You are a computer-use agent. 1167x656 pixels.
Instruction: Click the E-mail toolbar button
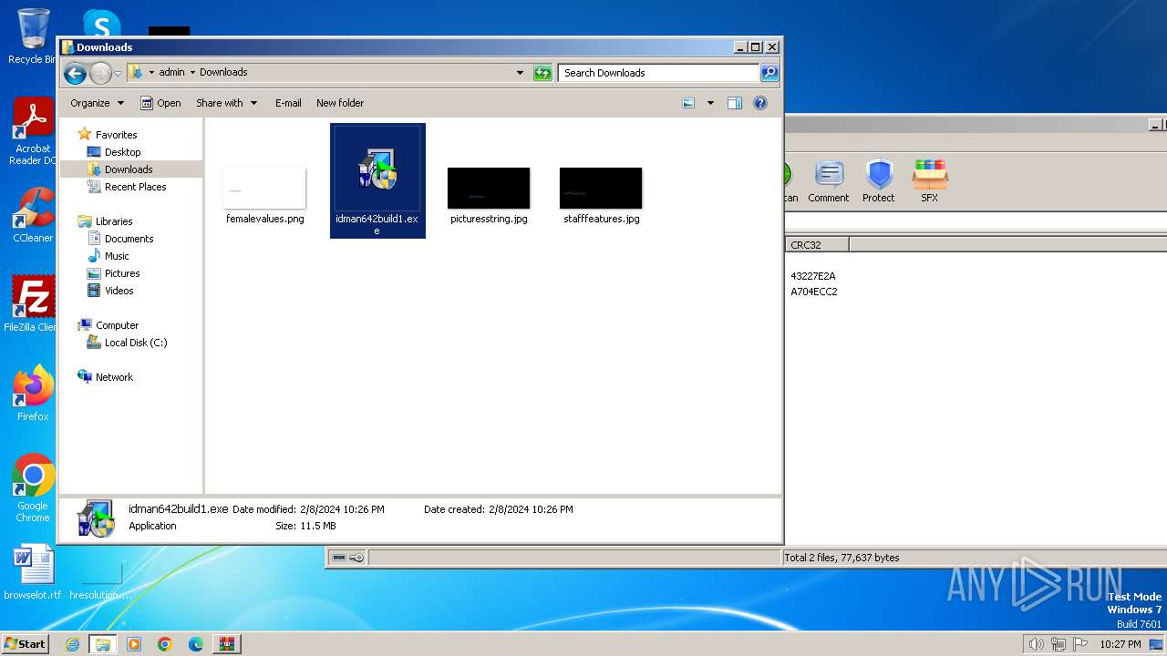click(288, 103)
